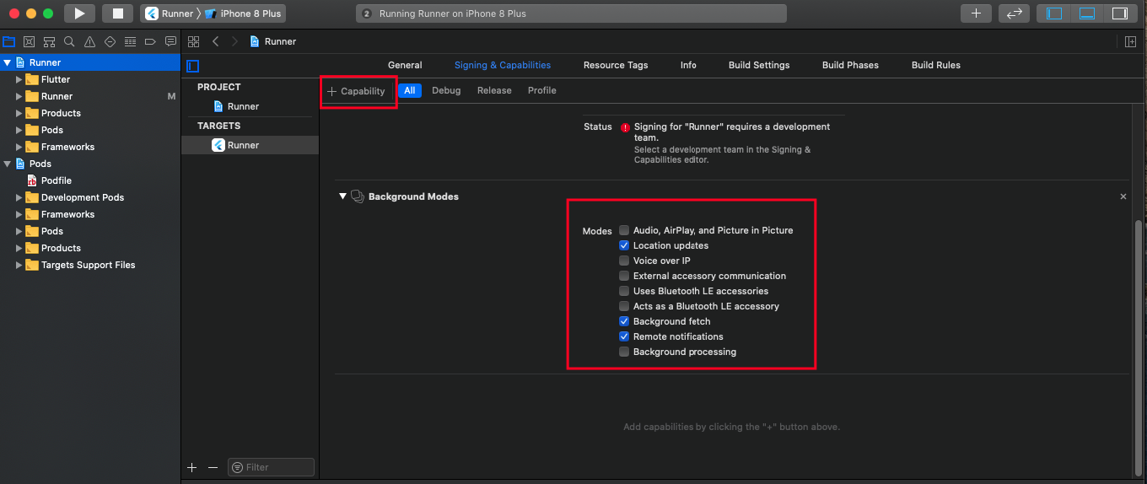Check the Background processing checkbox
Viewport: 1147px width, 484px height.
click(x=624, y=352)
